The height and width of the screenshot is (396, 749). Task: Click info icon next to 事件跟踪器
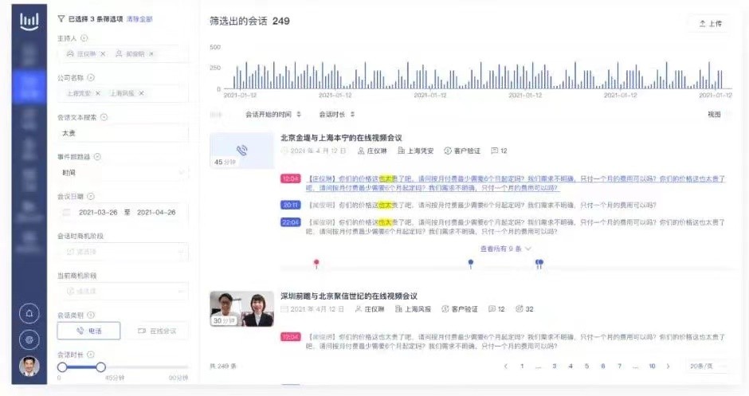[x=97, y=157]
